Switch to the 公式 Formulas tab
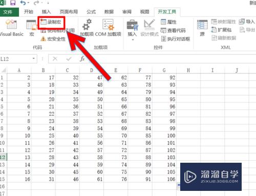 point(91,12)
